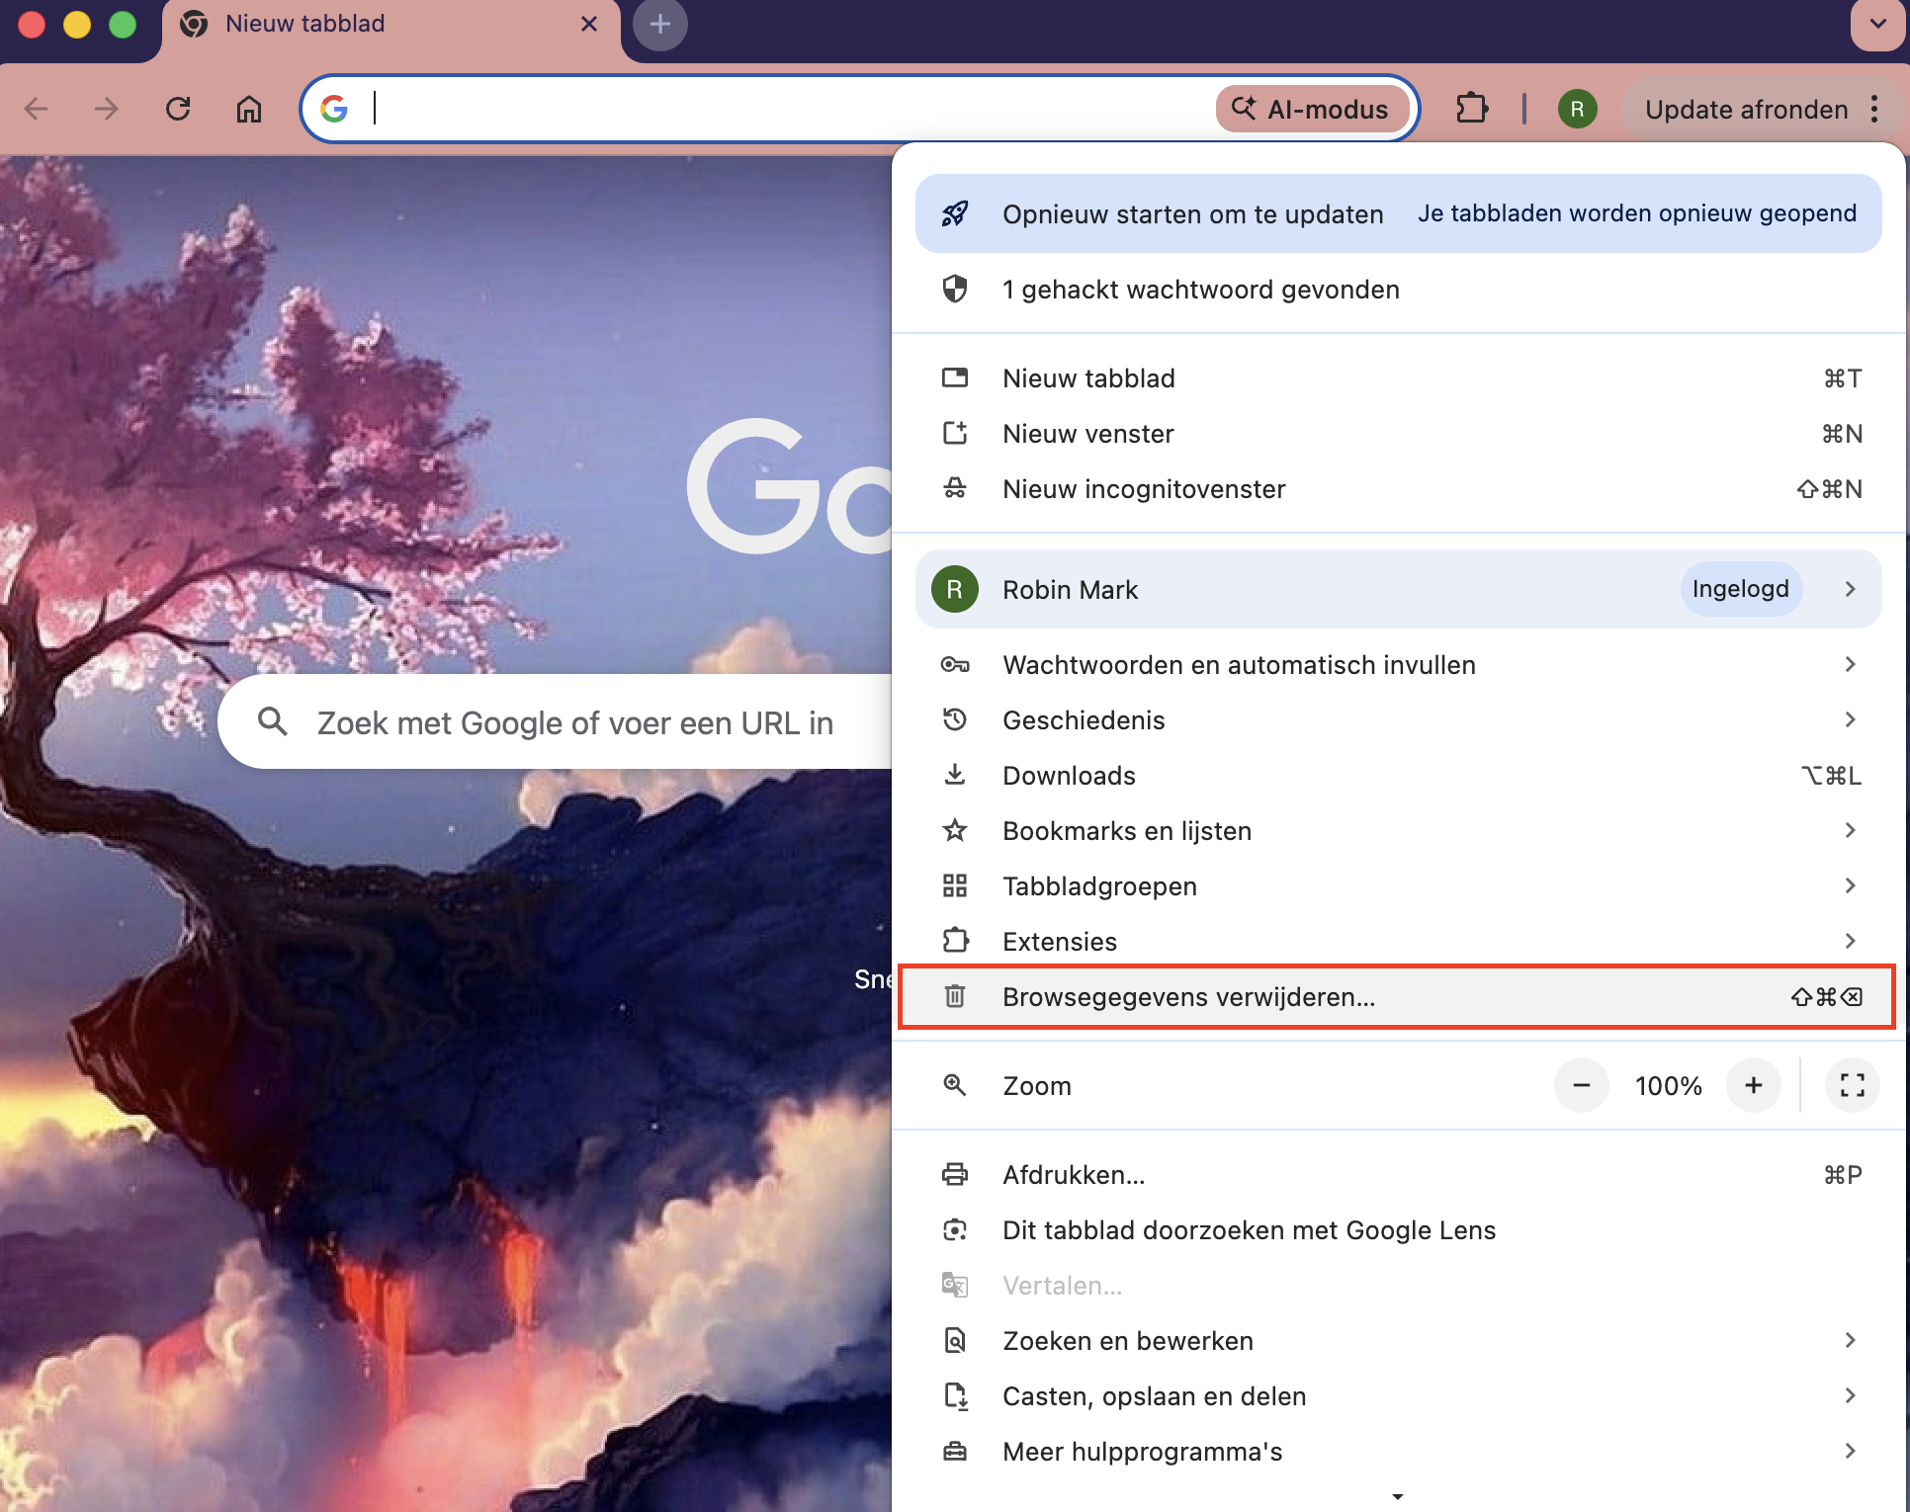Click Update afronden button
The height and width of the screenshot is (1512, 1910).
pyautogui.click(x=1746, y=109)
